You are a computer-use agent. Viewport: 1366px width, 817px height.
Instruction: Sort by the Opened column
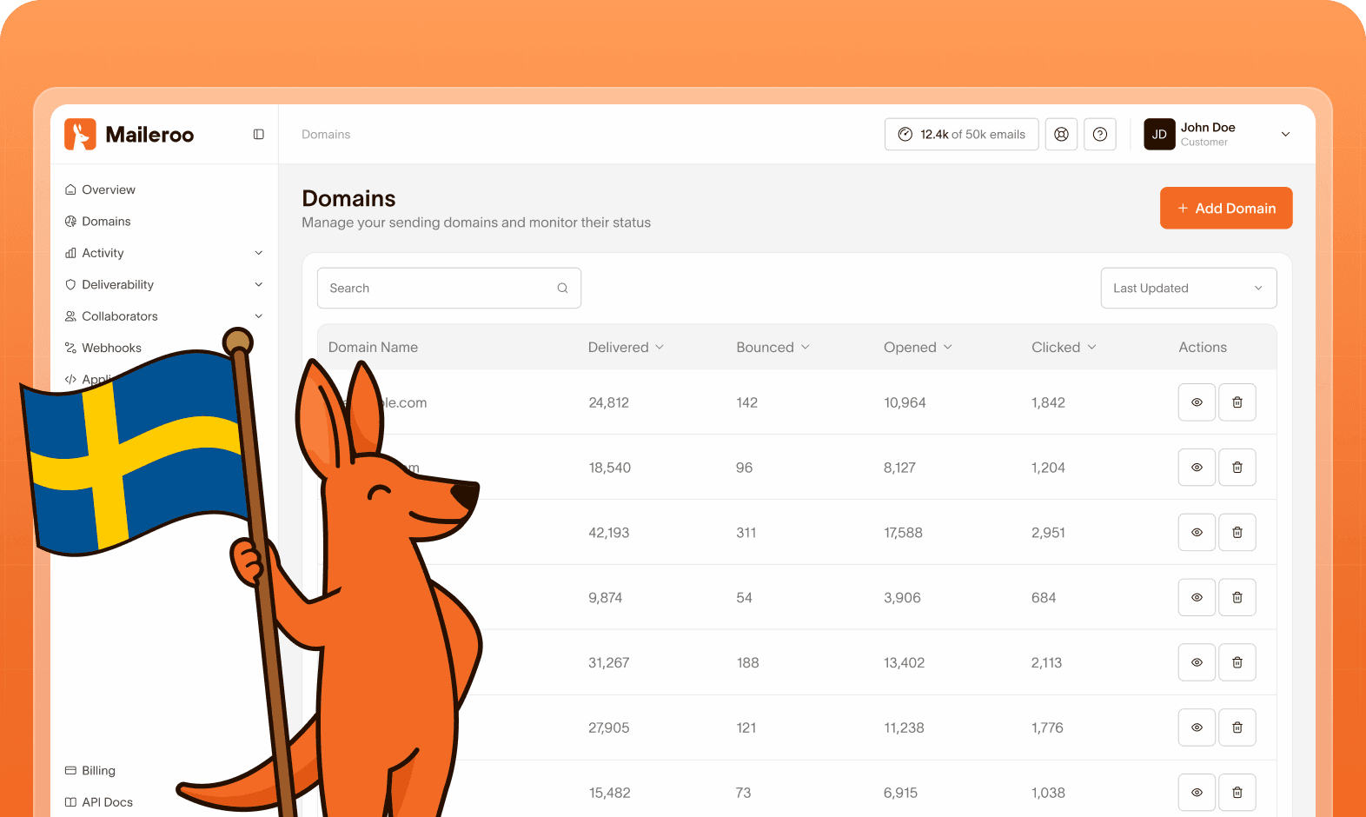coord(918,348)
